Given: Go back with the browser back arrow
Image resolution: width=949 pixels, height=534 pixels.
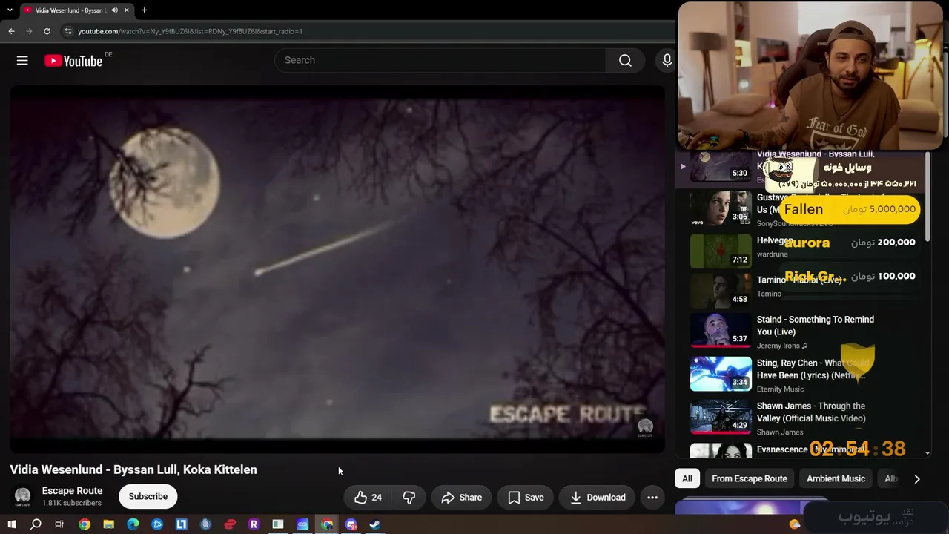Looking at the screenshot, I should click(11, 31).
